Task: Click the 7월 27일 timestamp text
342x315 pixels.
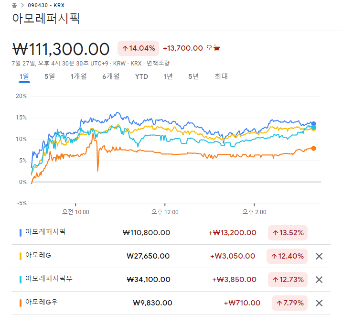Action: (60, 63)
